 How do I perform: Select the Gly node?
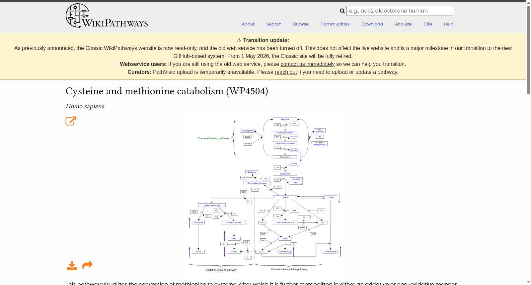(265, 178)
